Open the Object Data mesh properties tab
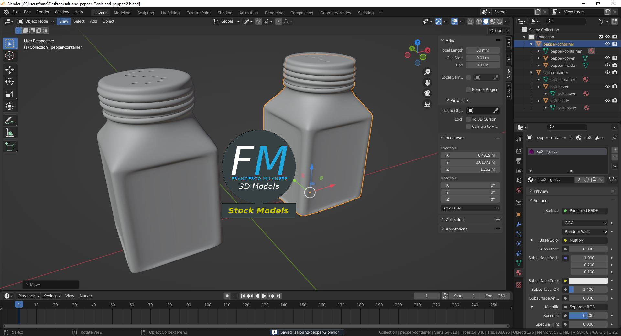This screenshot has height=336, width=621. coord(519,263)
